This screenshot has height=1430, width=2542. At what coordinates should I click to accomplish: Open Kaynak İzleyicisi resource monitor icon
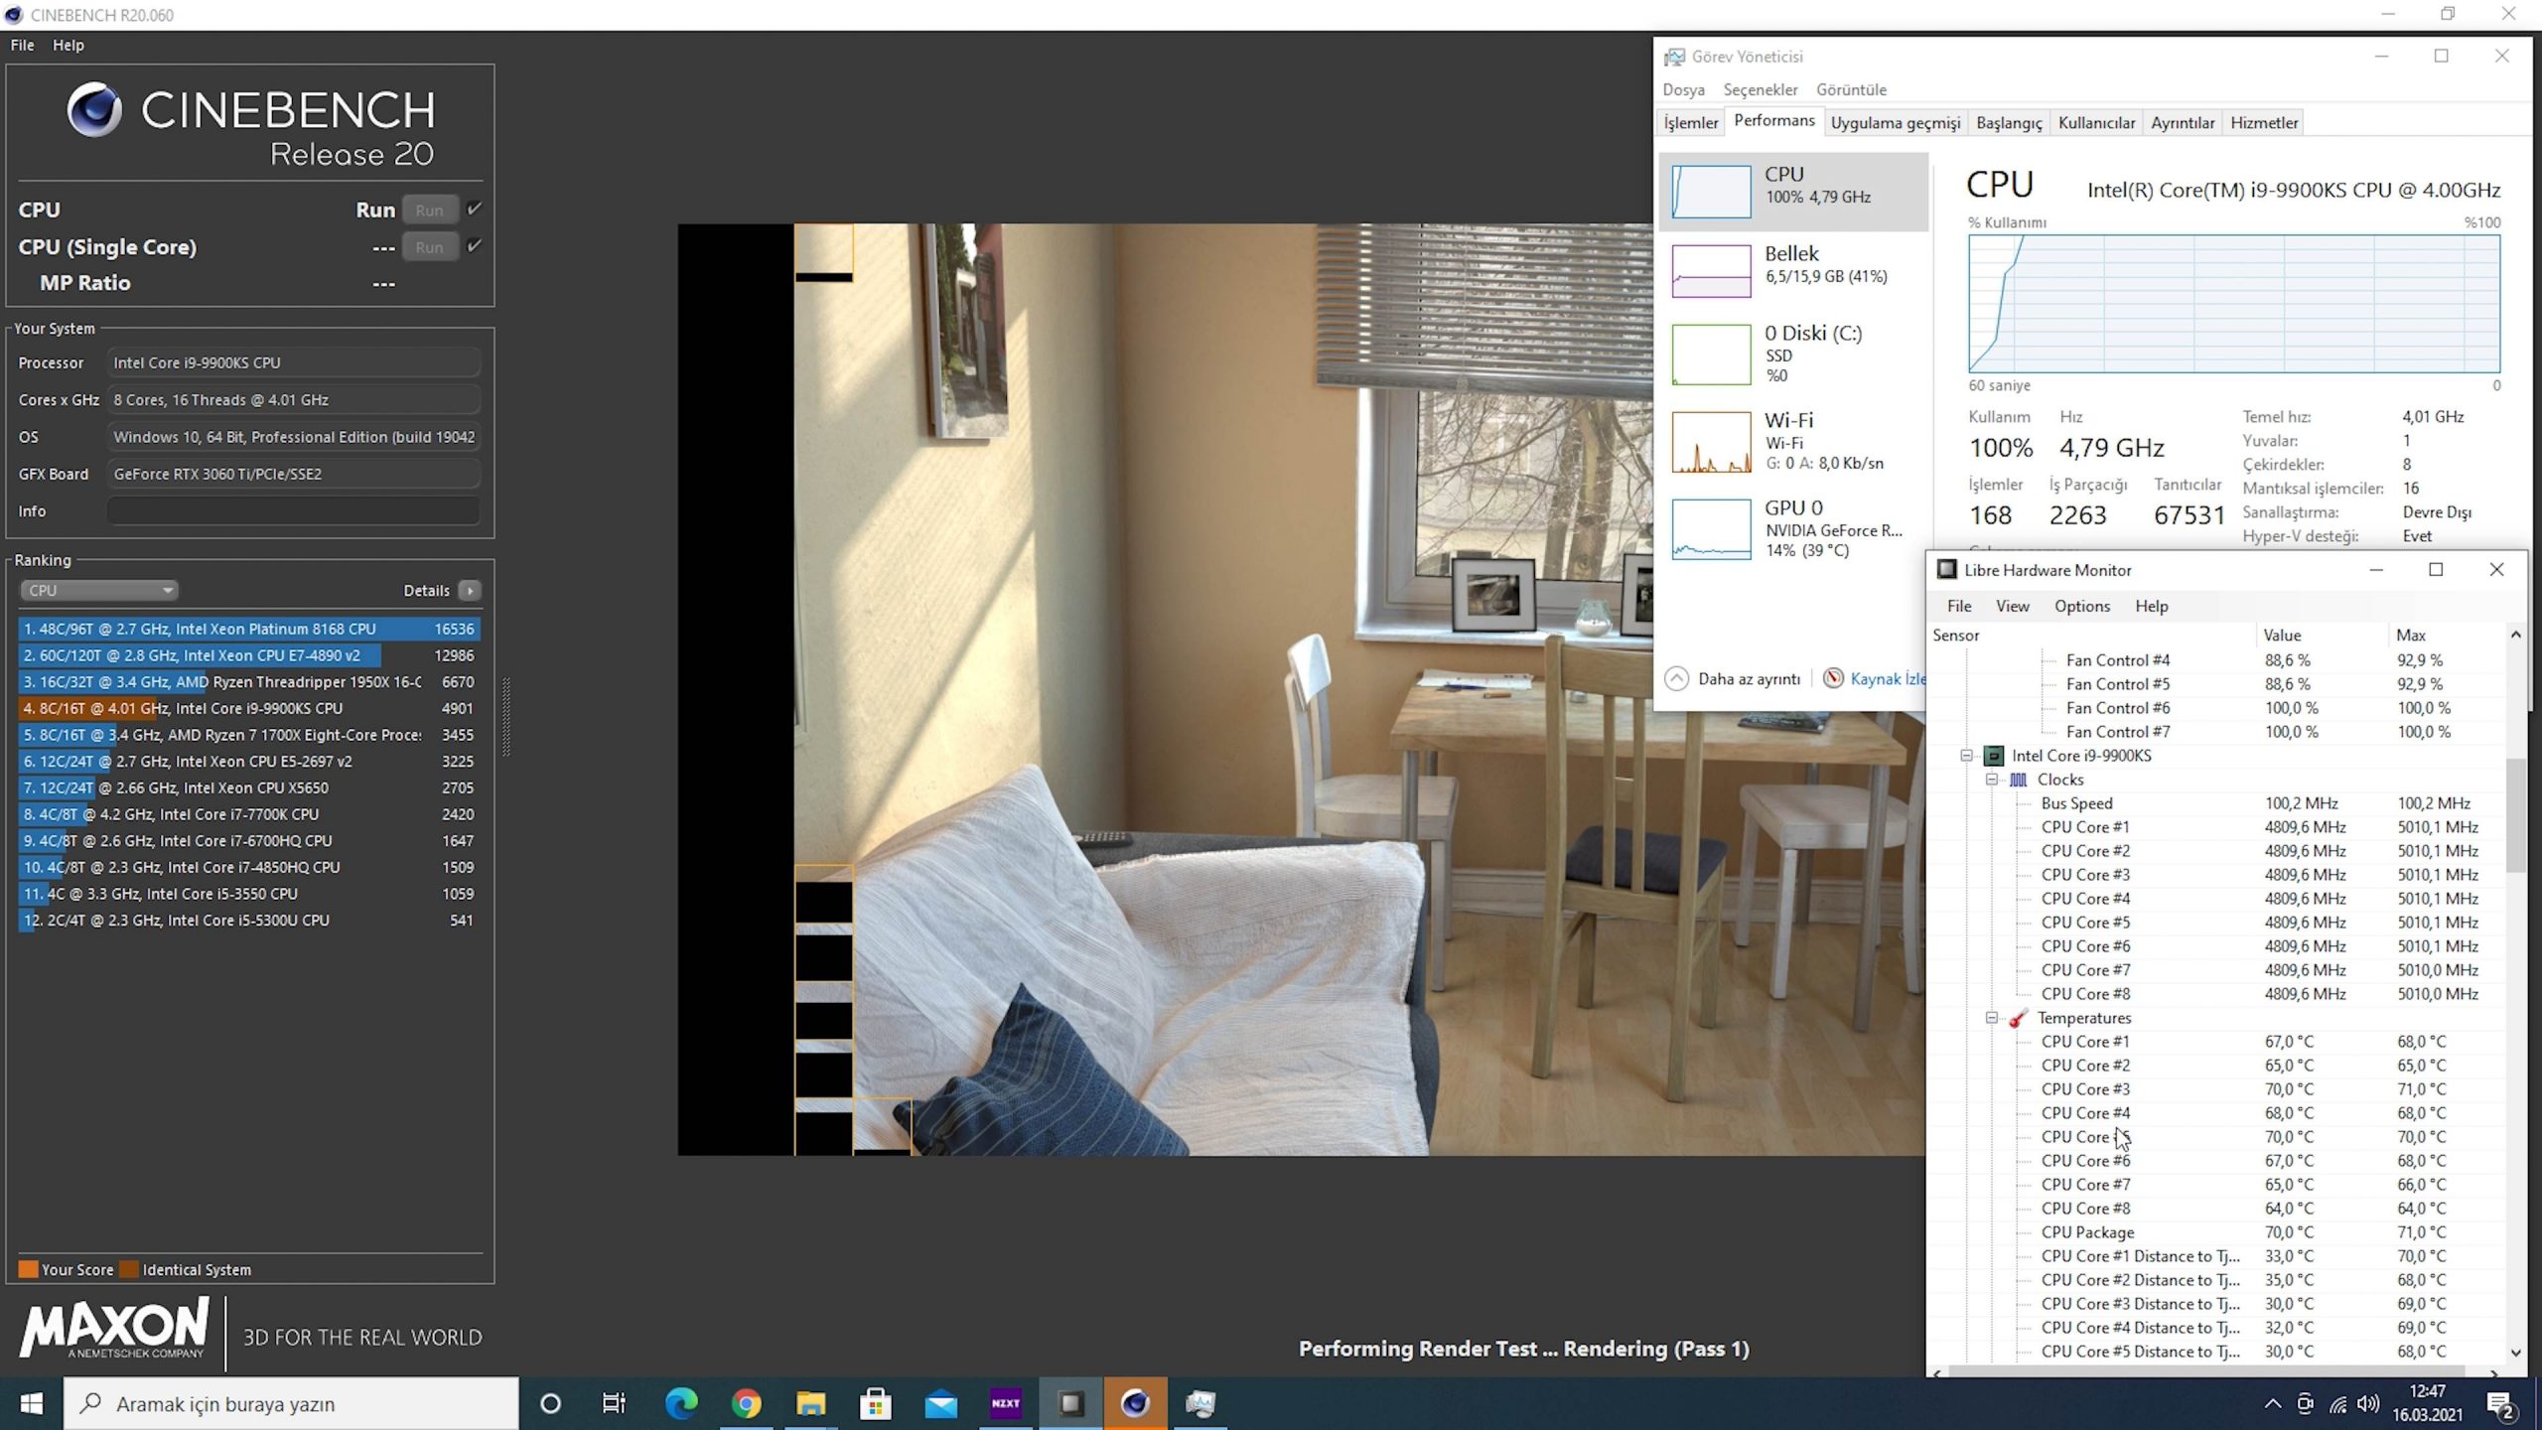click(1833, 678)
